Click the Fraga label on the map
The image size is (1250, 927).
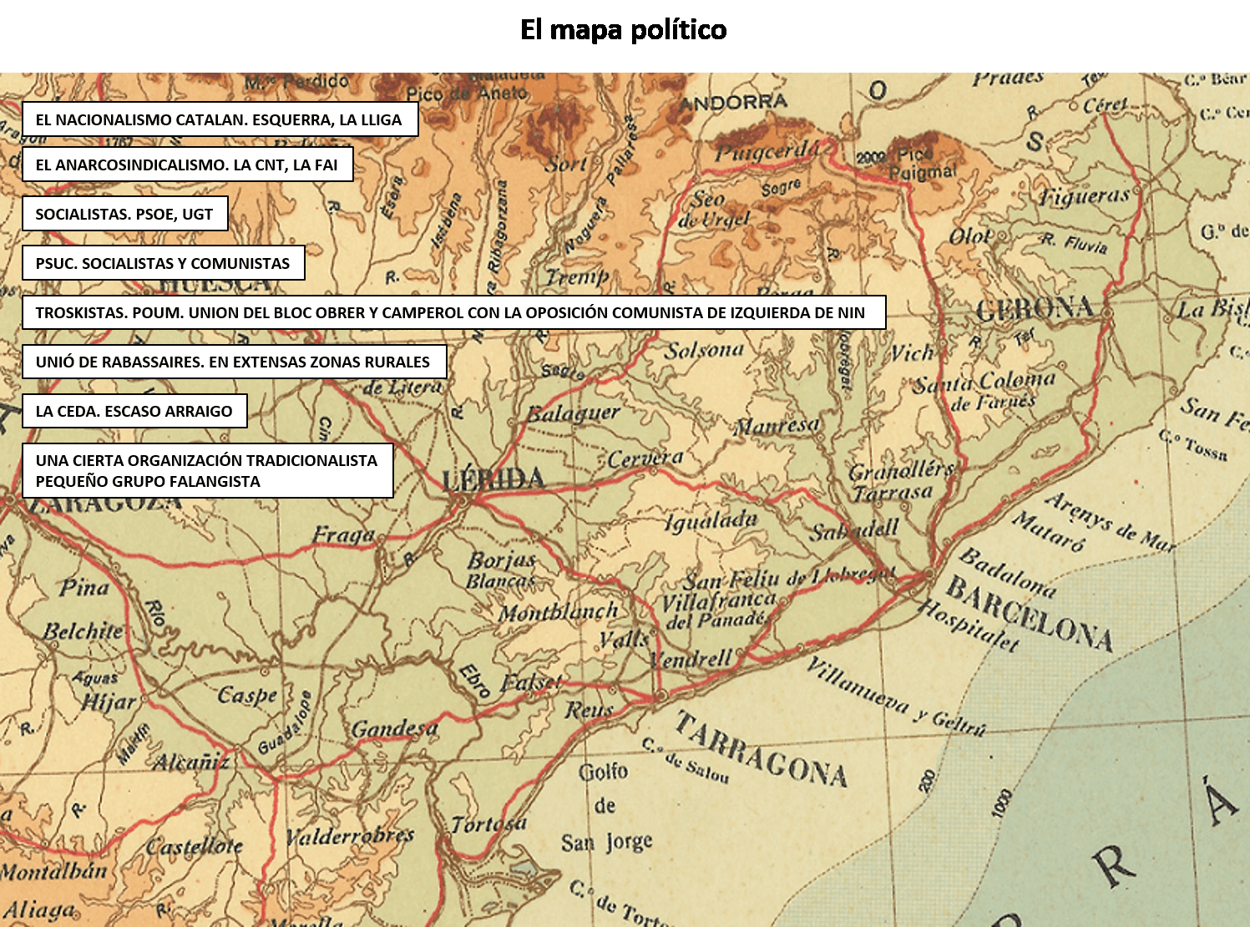point(343,535)
